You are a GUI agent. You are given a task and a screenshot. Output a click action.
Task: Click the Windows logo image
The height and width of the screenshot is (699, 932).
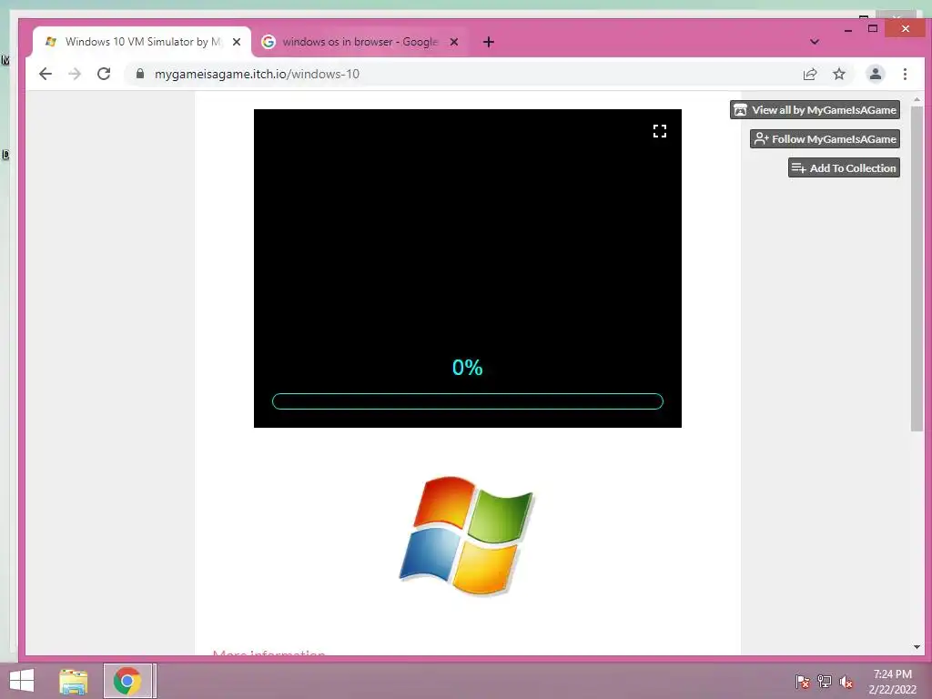(x=467, y=535)
